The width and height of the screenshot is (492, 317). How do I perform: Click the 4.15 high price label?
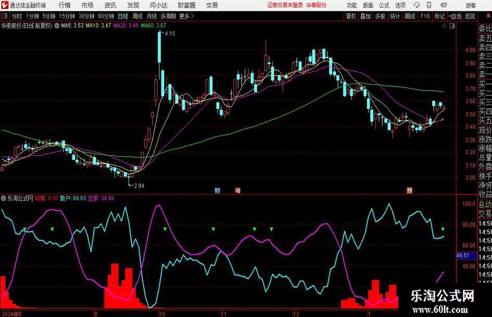pyautogui.click(x=170, y=34)
